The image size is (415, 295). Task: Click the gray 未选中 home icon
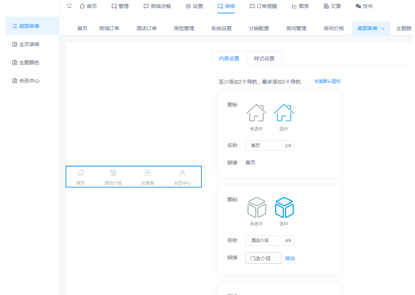coord(256,114)
